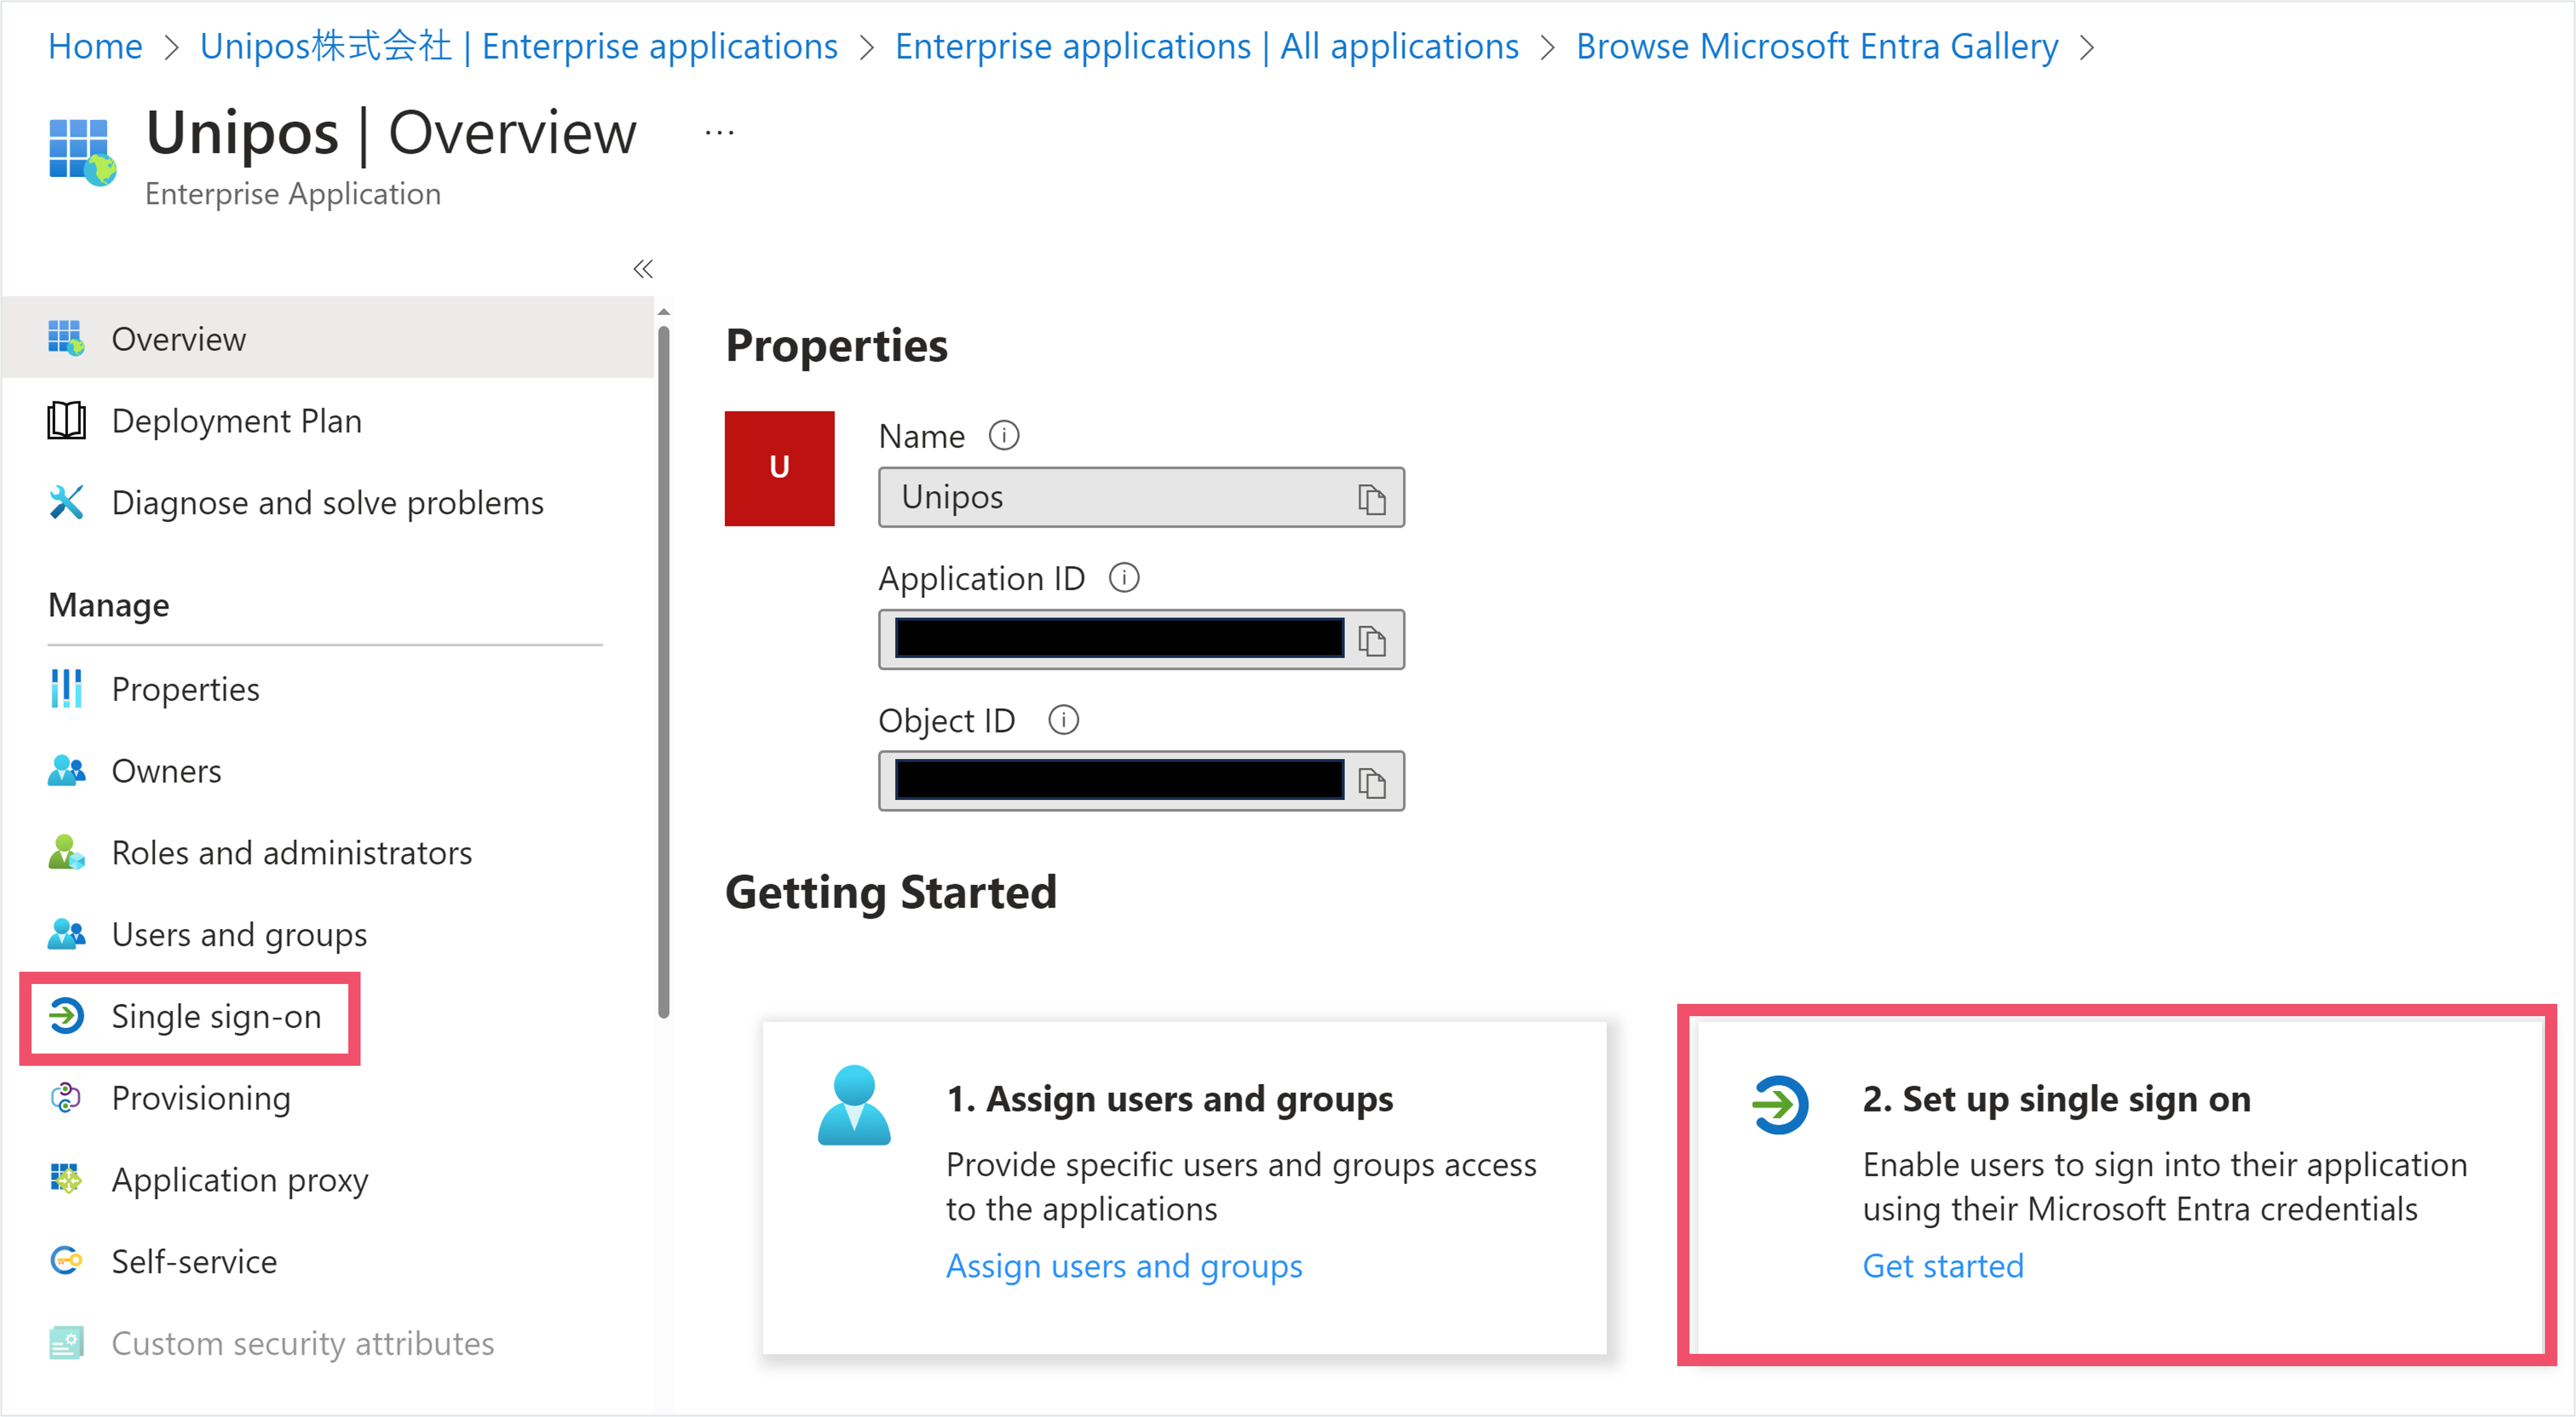Click the Overview grid icon in sidebar
This screenshot has width=2576, height=1417.
point(66,338)
